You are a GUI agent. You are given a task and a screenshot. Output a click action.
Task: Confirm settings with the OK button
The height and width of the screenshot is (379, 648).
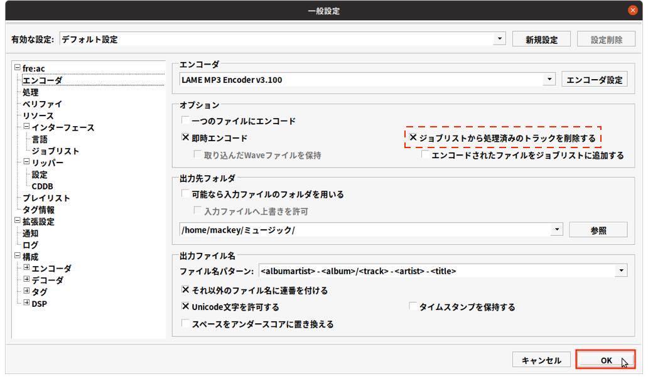(605, 360)
